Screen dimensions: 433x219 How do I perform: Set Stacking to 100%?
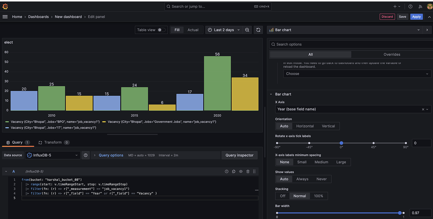319,195
